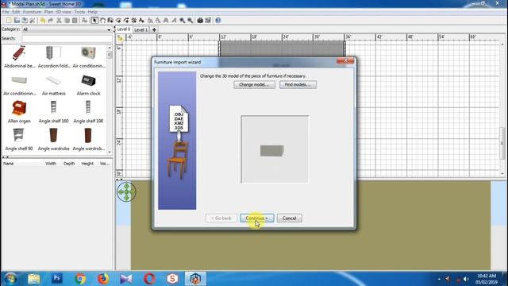Click the furniture Search input field
The image size is (508, 286).
(x=67, y=39)
